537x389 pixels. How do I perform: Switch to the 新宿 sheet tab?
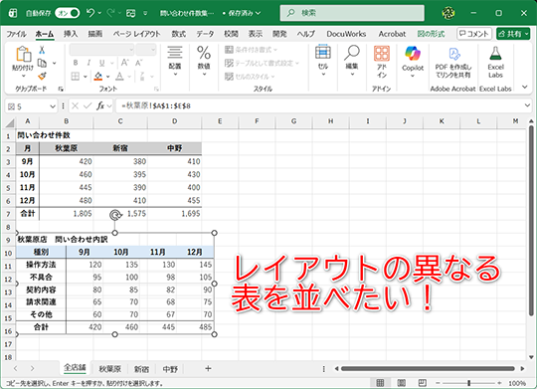tap(141, 369)
